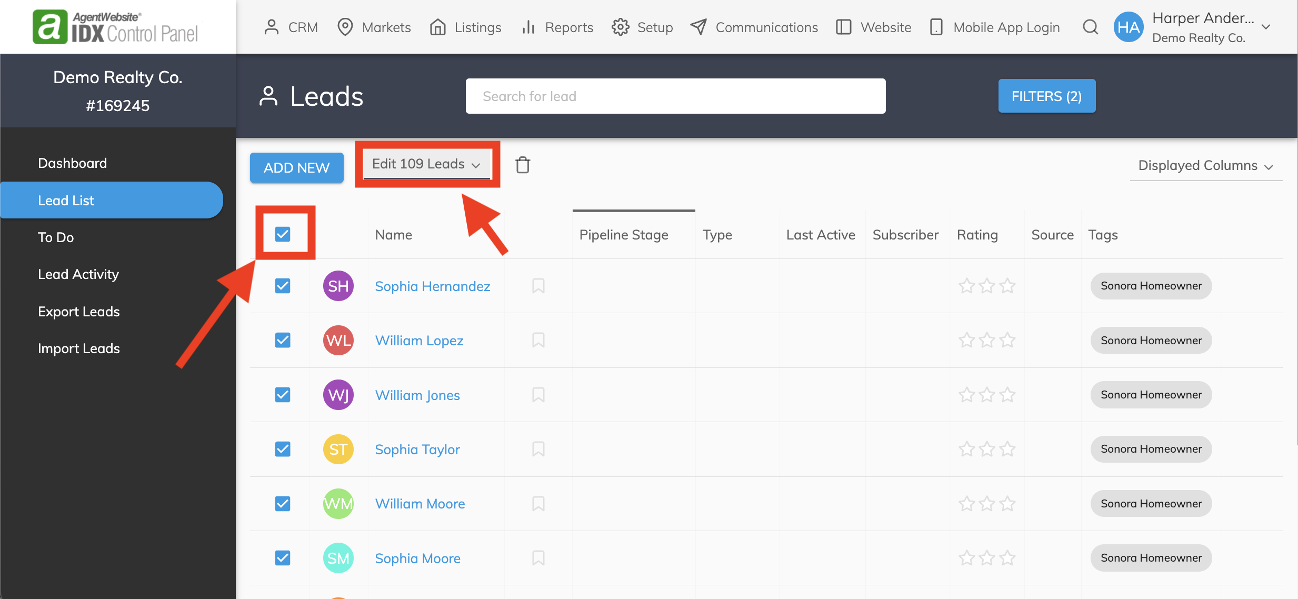The width and height of the screenshot is (1298, 599).
Task: Click the ST avatar for Sophia Taylor
Action: (x=338, y=449)
